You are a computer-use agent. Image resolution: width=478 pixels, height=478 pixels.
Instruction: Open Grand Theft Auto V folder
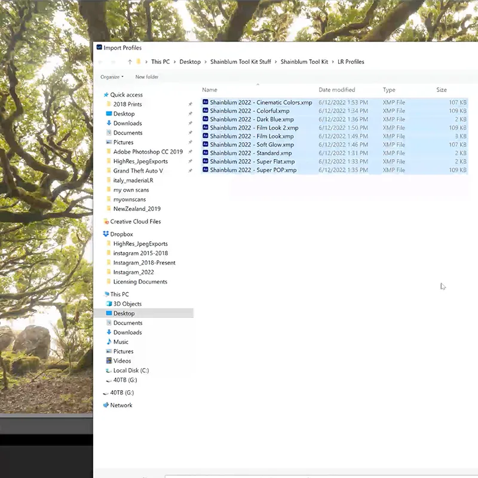coord(138,171)
